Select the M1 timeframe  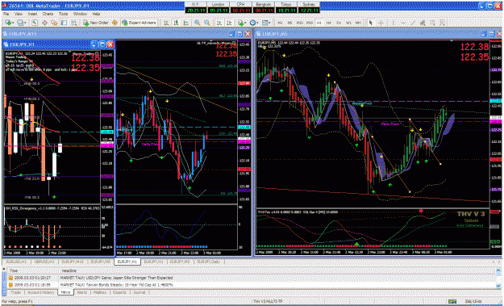(x=280, y=23)
